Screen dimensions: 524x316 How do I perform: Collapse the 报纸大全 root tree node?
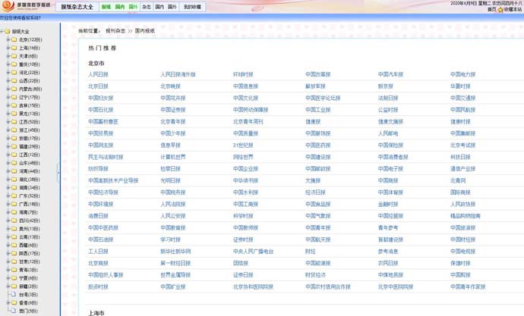(2, 31)
